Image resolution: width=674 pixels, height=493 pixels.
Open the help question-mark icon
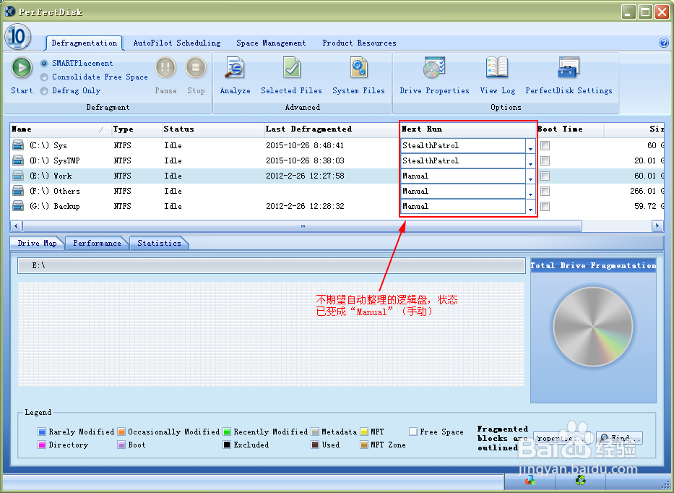click(664, 43)
